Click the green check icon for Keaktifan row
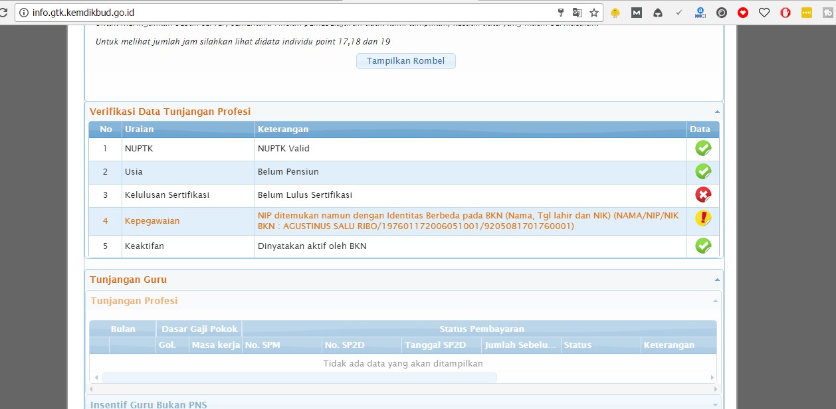 tap(703, 246)
